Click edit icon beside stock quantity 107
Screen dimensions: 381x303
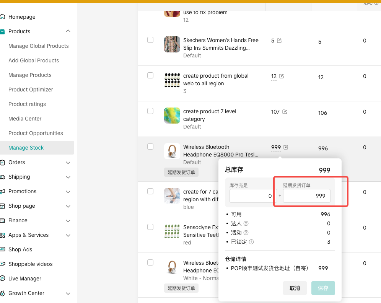pyautogui.click(x=285, y=112)
